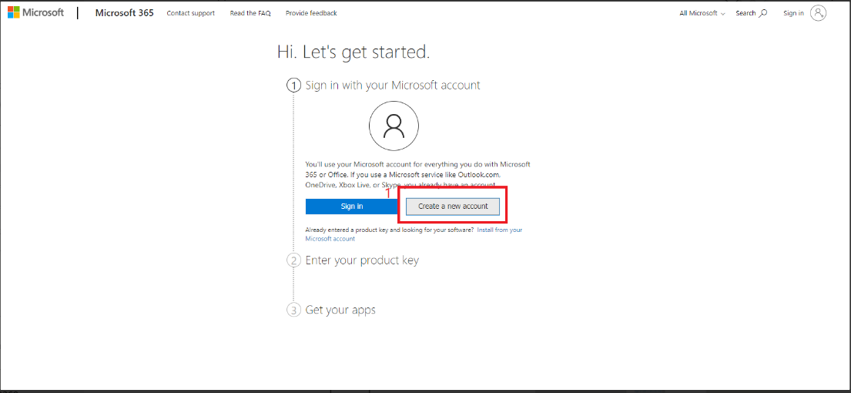Click the Create a new account button
Image resolution: width=851 pixels, height=393 pixels.
pos(453,207)
